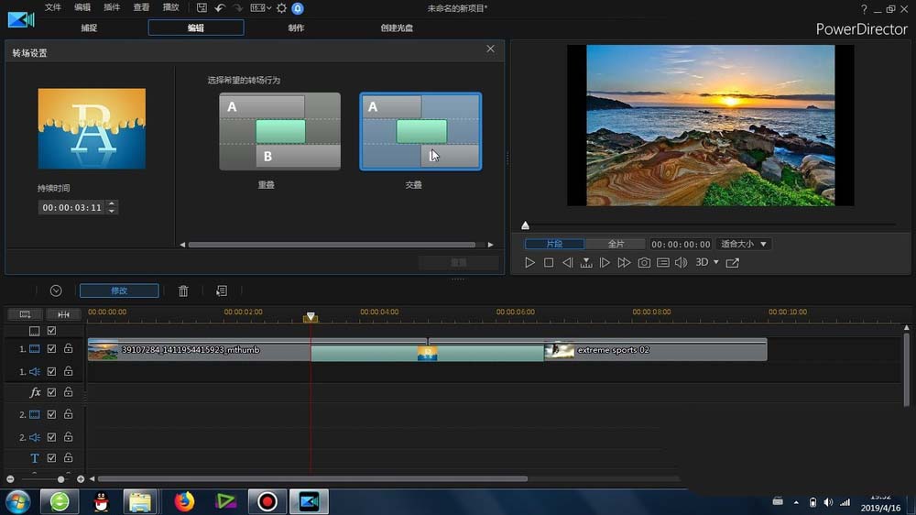The width and height of the screenshot is (916, 515).
Task: Undock the preview window with the pop-out icon
Action: [x=733, y=263]
